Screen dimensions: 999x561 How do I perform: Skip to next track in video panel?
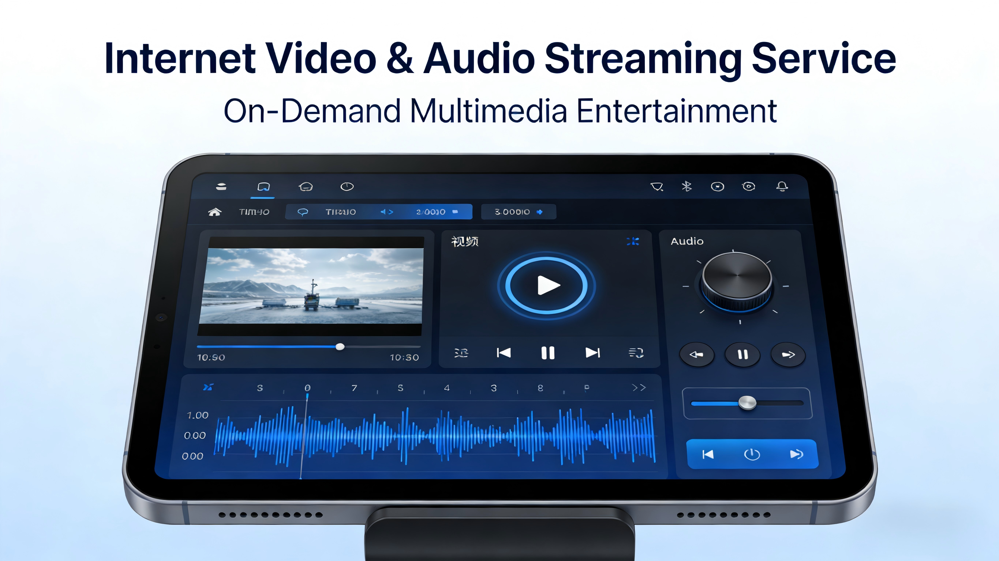click(x=592, y=353)
